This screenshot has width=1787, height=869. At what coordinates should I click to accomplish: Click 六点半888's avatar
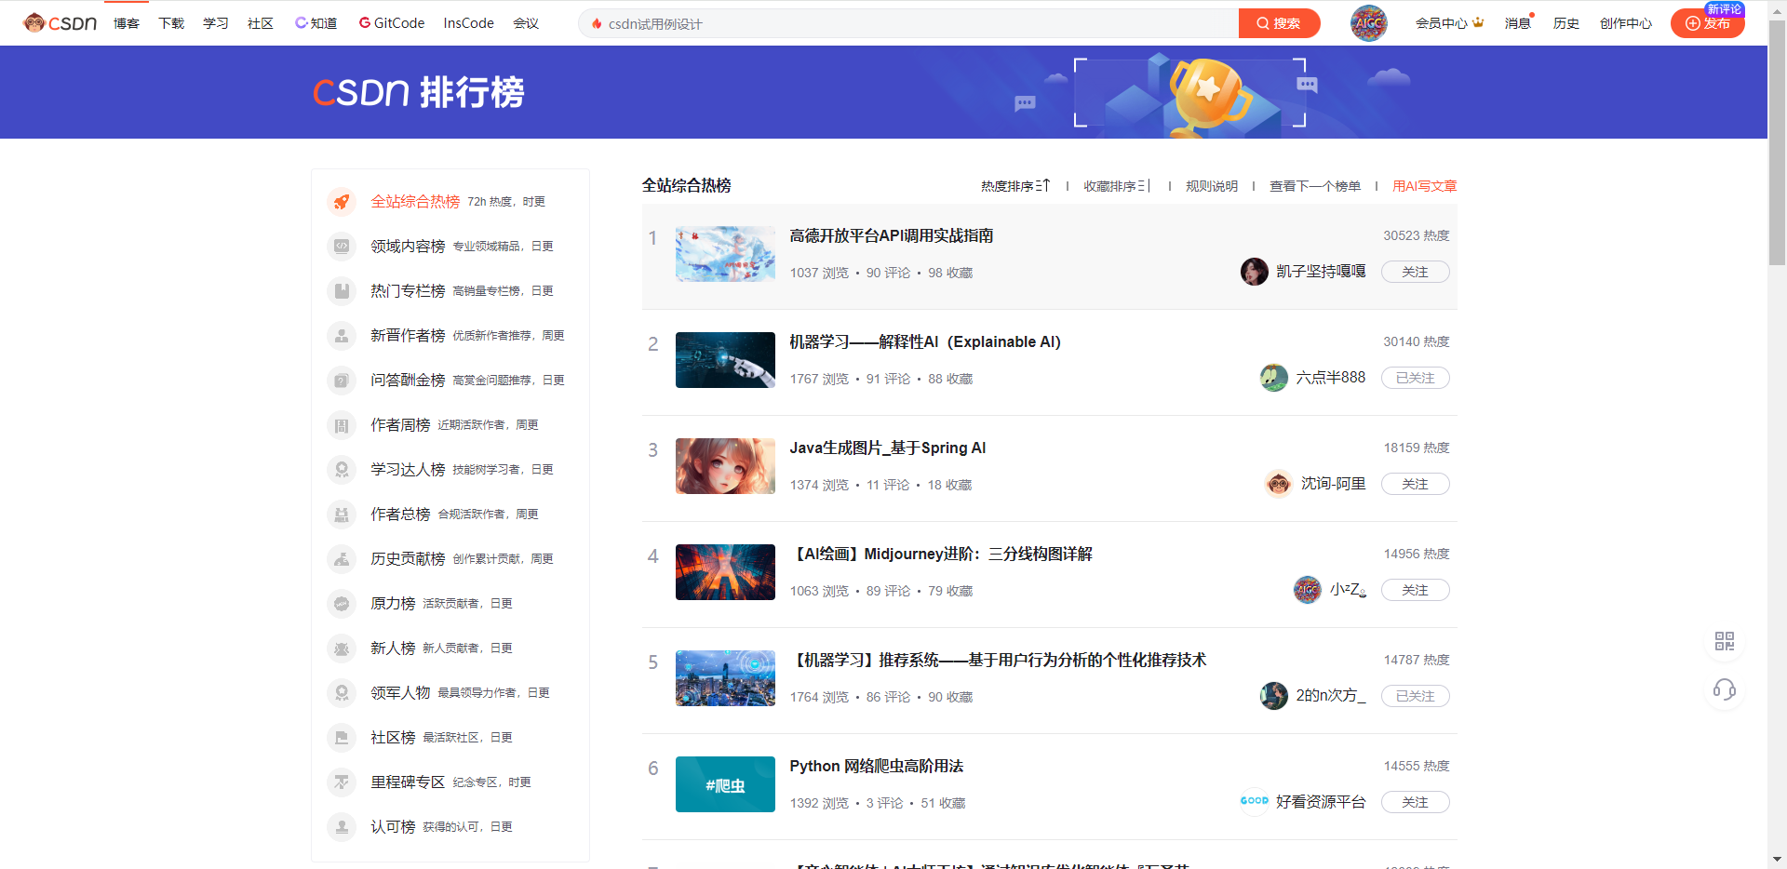(1274, 378)
